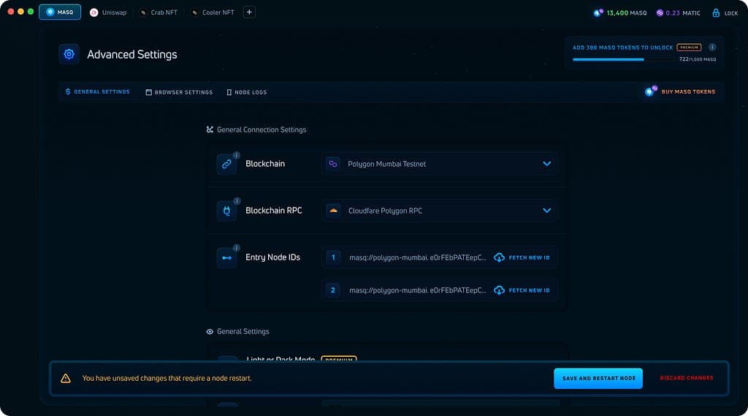Click the unsaved changes warning icon
Viewport: 748px width, 416px height.
(x=66, y=378)
